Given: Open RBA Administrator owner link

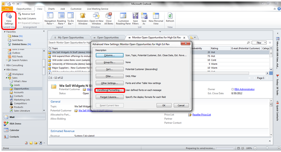Looking at the screenshot, I should 244,89.
